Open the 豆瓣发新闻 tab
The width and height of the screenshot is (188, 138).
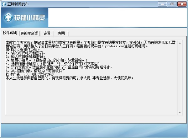click(29, 33)
